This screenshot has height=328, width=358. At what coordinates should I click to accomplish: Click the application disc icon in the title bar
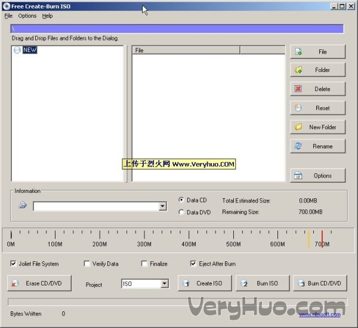tap(6, 6)
